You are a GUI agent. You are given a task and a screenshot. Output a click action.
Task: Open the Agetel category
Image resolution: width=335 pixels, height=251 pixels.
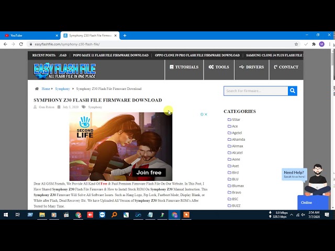click(x=237, y=133)
